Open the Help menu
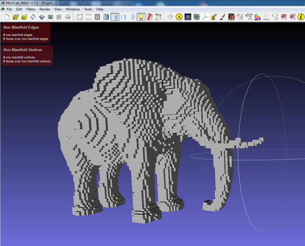Viewport: 305px width, 246px height. (100, 9)
